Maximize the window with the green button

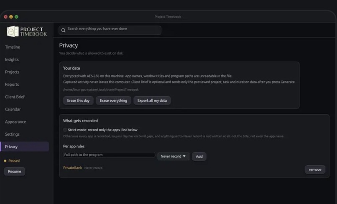click(16, 17)
